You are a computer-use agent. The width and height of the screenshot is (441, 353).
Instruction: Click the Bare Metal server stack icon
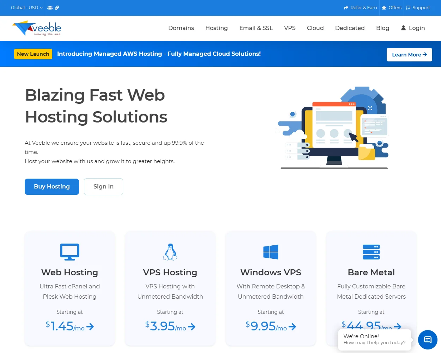pyautogui.click(x=371, y=252)
